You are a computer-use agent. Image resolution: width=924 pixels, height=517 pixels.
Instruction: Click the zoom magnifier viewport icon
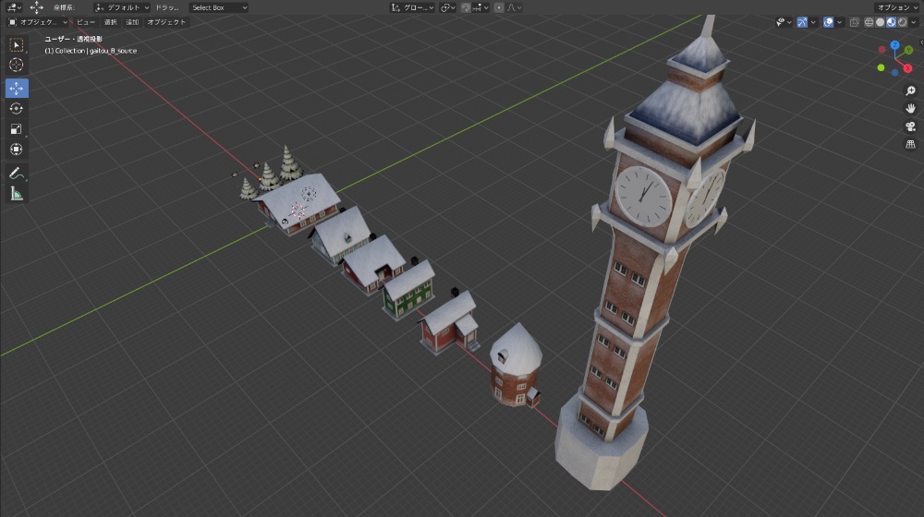[910, 90]
